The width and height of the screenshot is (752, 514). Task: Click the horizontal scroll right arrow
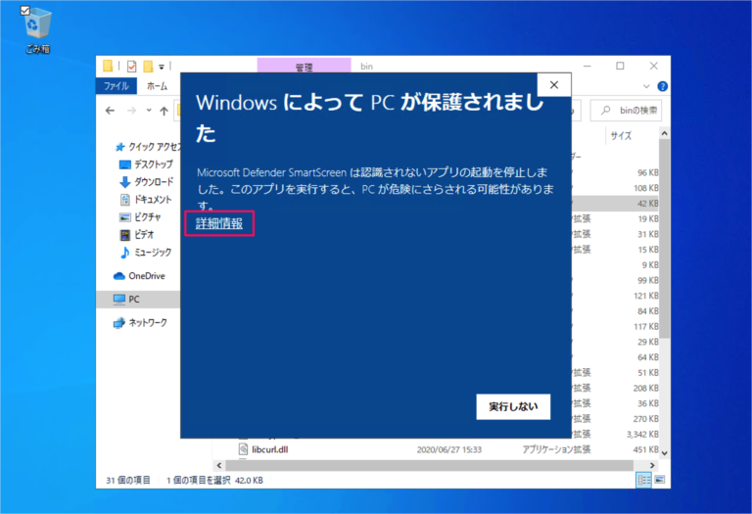(x=652, y=466)
